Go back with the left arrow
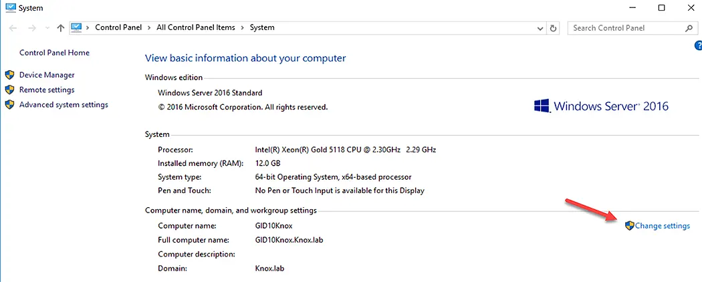This screenshot has height=282, width=702. (13, 28)
